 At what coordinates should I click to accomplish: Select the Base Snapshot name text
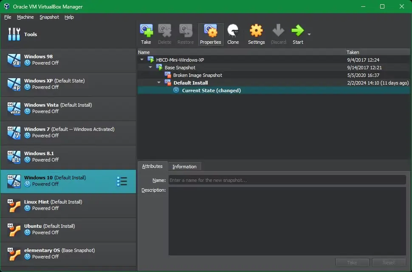pos(180,68)
